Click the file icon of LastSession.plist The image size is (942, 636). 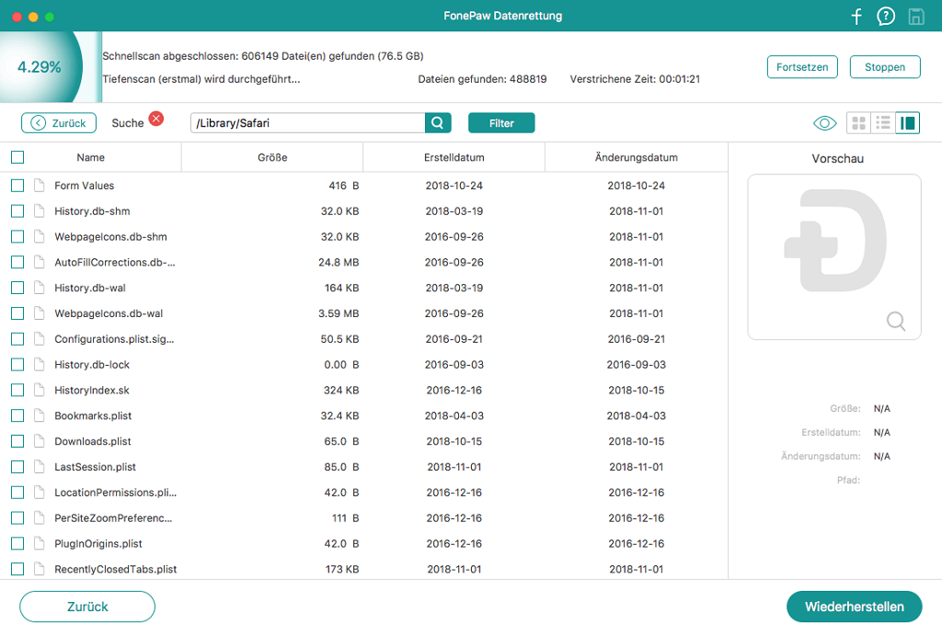[39, 467]
